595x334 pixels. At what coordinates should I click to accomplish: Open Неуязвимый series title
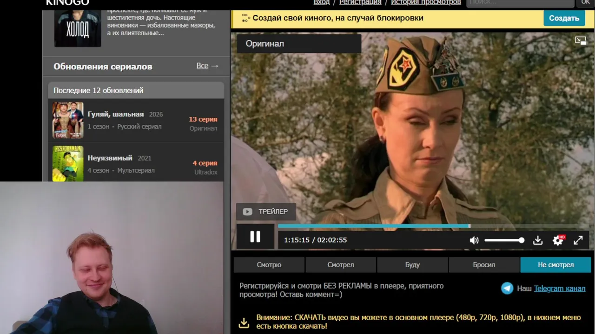click(110, 158)
